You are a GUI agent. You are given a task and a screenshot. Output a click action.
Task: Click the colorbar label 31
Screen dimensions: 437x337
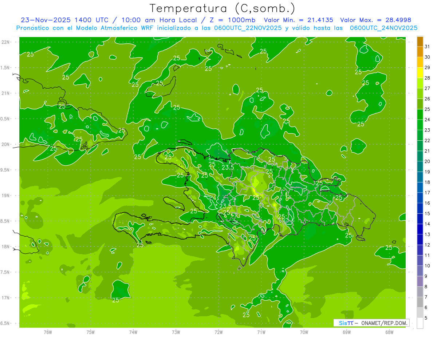coord(428,47)
